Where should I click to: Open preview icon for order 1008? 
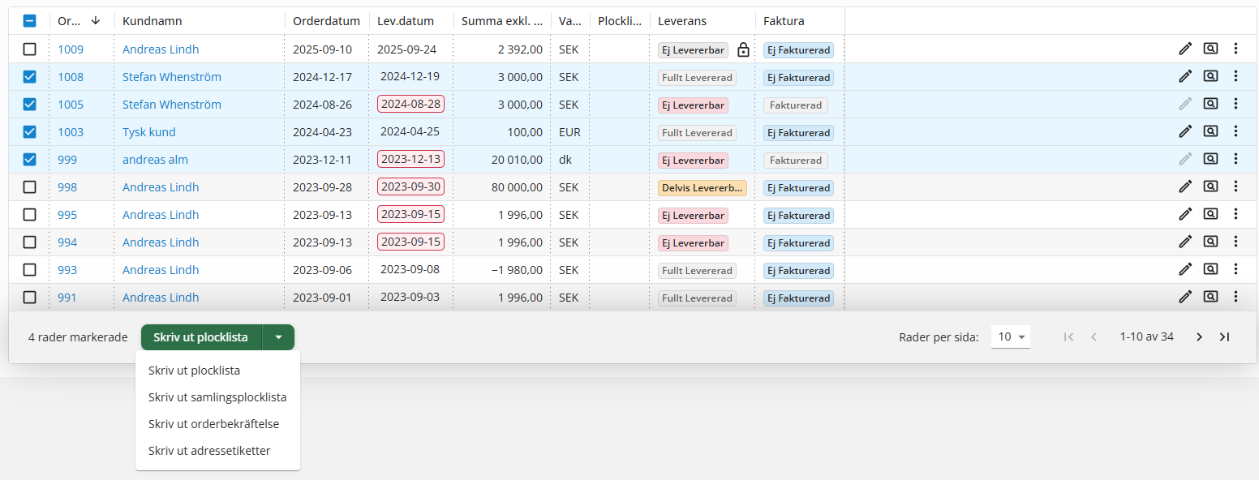tap(1210, 76)
